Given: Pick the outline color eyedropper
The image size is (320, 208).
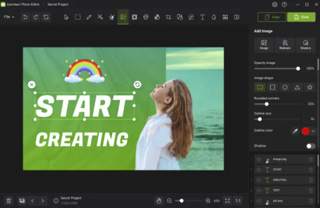Looking at the screenshot, I should [x=295, y=131].
